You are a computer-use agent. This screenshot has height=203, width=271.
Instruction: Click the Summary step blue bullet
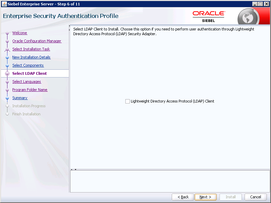[x=7, y=98]
